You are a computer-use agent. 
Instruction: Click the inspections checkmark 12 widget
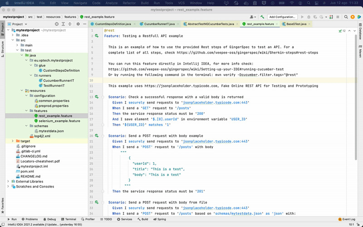[342, 31]
